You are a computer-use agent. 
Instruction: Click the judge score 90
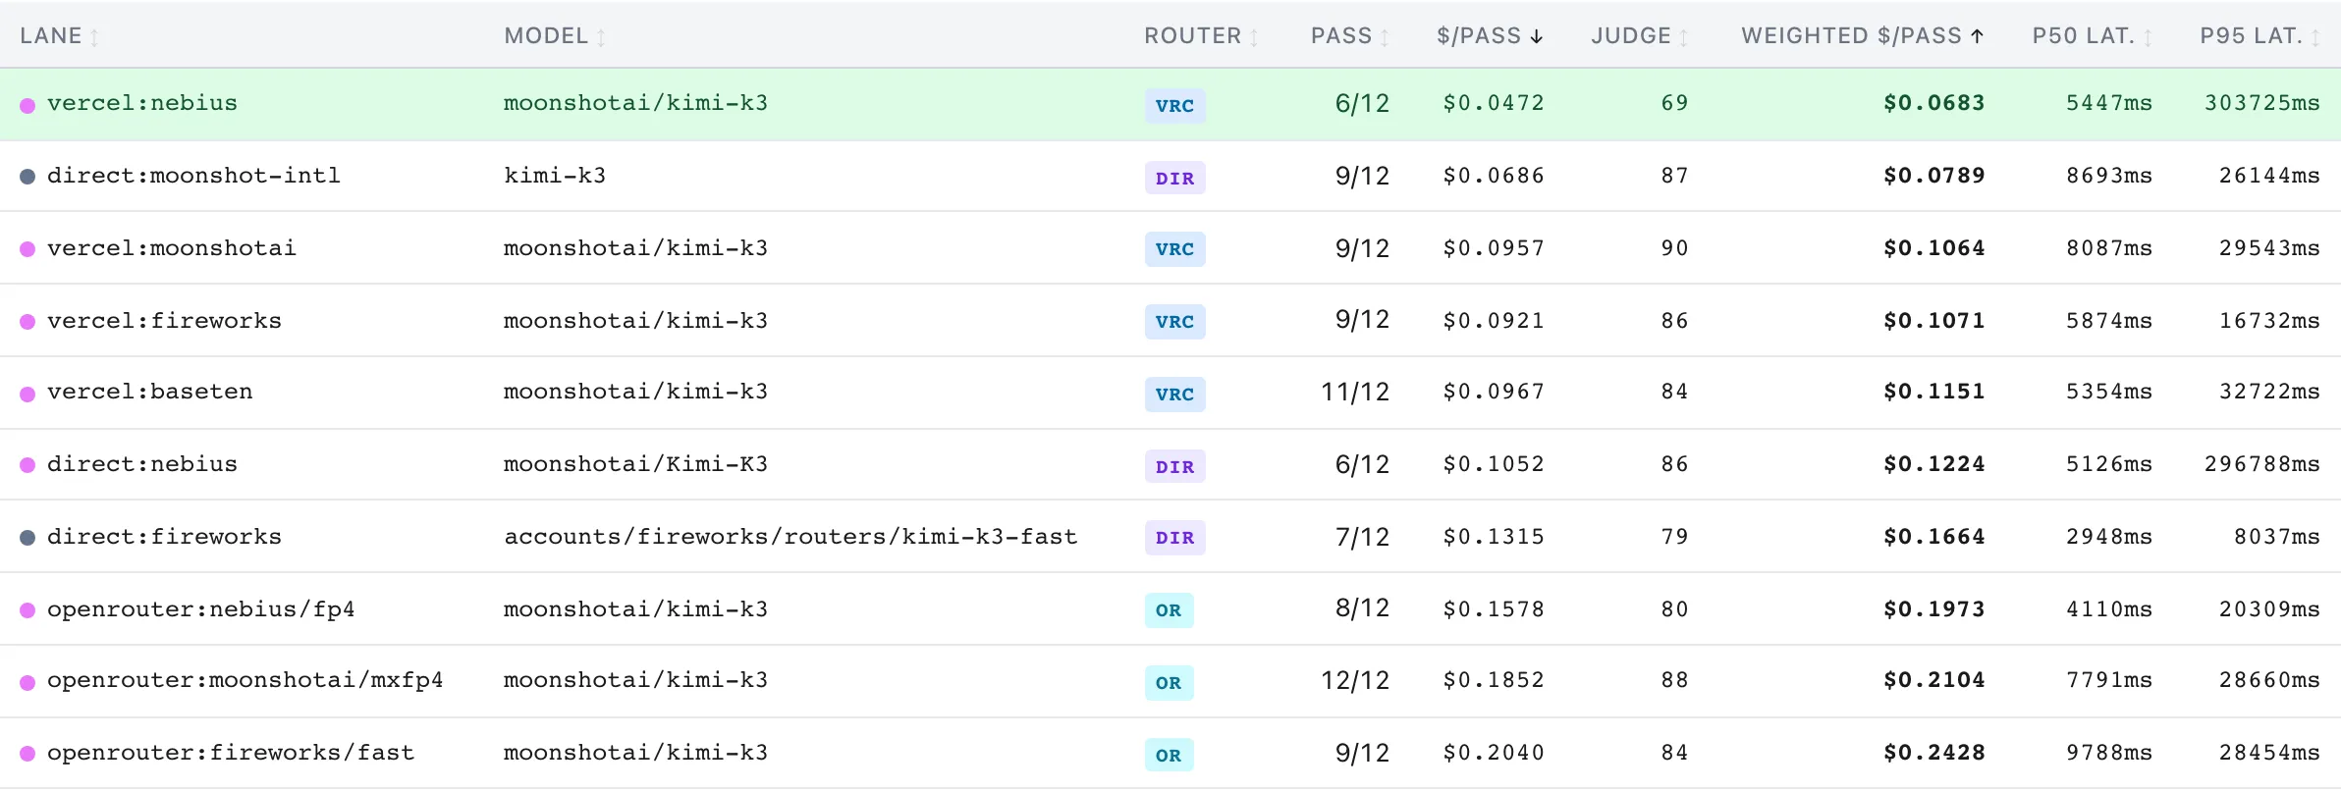pyautogui.click(x=1675, y=247)
